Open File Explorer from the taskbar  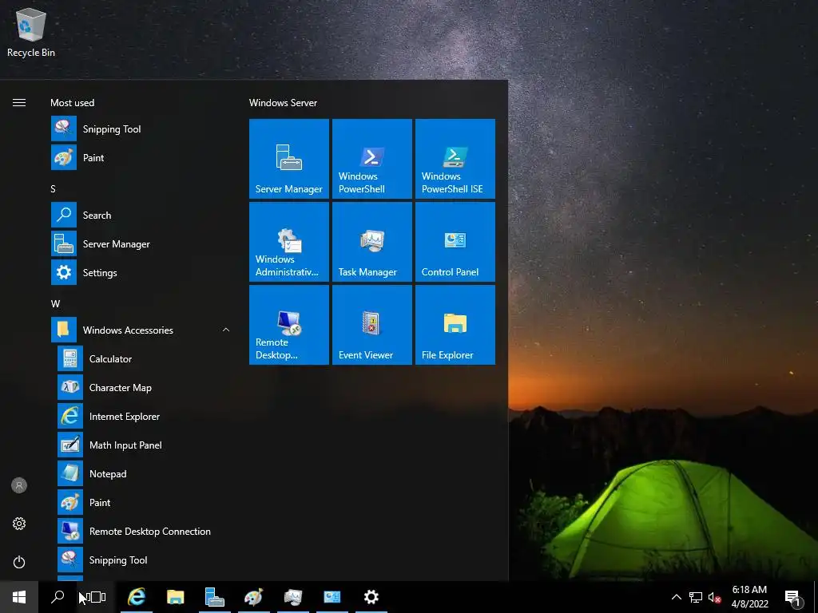[175, 597]
